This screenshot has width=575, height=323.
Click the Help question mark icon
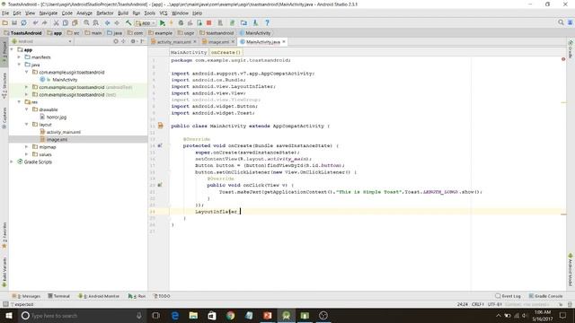tap(268, 22)
